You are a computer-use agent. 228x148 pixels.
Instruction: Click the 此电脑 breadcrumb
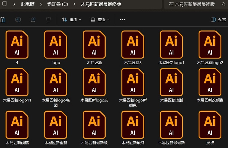[28, 4]
